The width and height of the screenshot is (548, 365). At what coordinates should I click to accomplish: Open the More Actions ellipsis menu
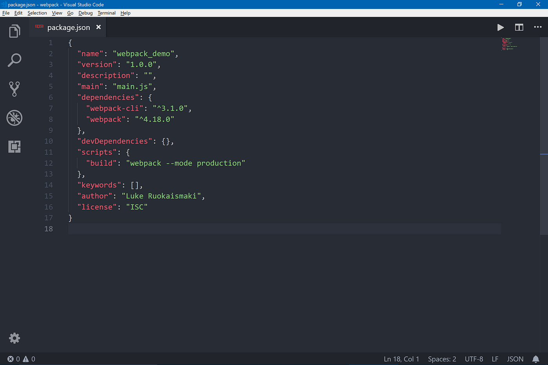(x=538, y=27)
